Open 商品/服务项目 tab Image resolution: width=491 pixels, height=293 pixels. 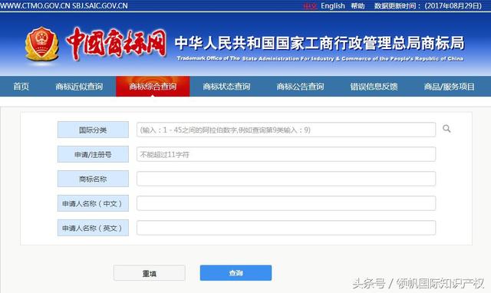click(x=449, y=87)
